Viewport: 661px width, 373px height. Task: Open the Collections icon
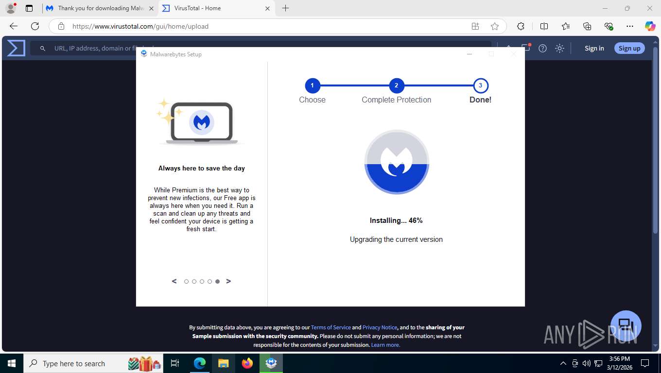pos(587,26)
